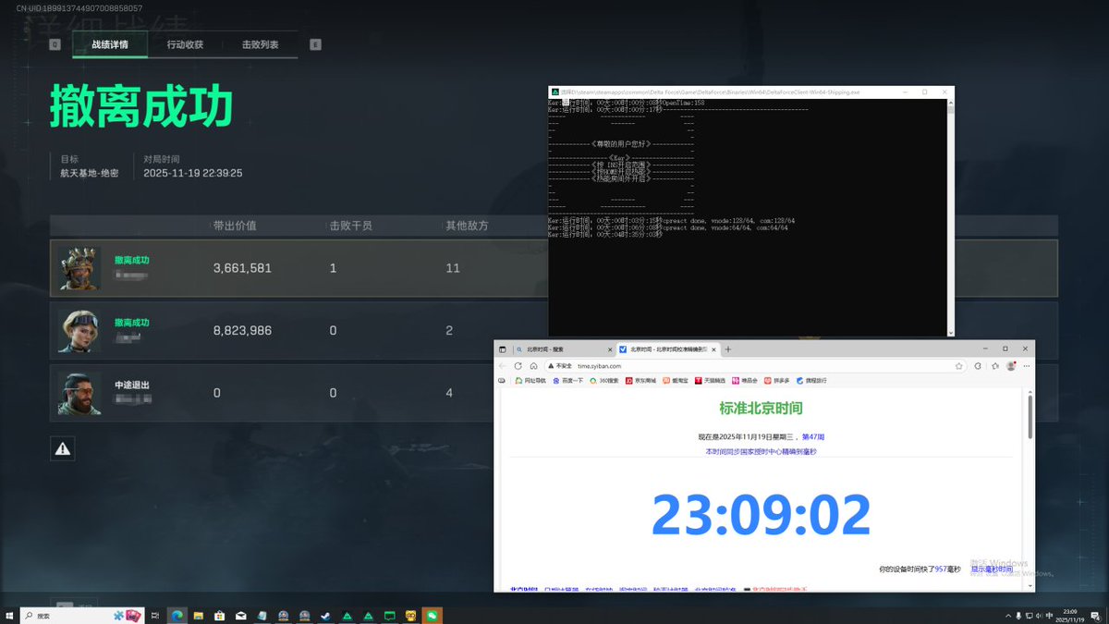Image resolution: width=1109 pixels, height=624 pixels.
Task: Click the 显示毫秒时间 link
Action: click(x=992, y=569)
